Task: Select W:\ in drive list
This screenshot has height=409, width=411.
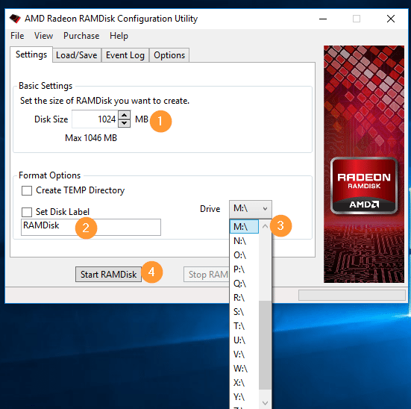Action: click(244, 369)
